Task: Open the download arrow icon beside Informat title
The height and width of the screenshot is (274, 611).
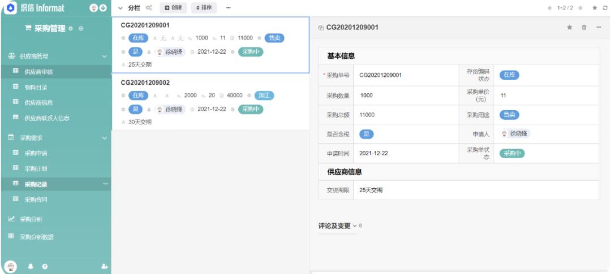Action: coord(104,7)
